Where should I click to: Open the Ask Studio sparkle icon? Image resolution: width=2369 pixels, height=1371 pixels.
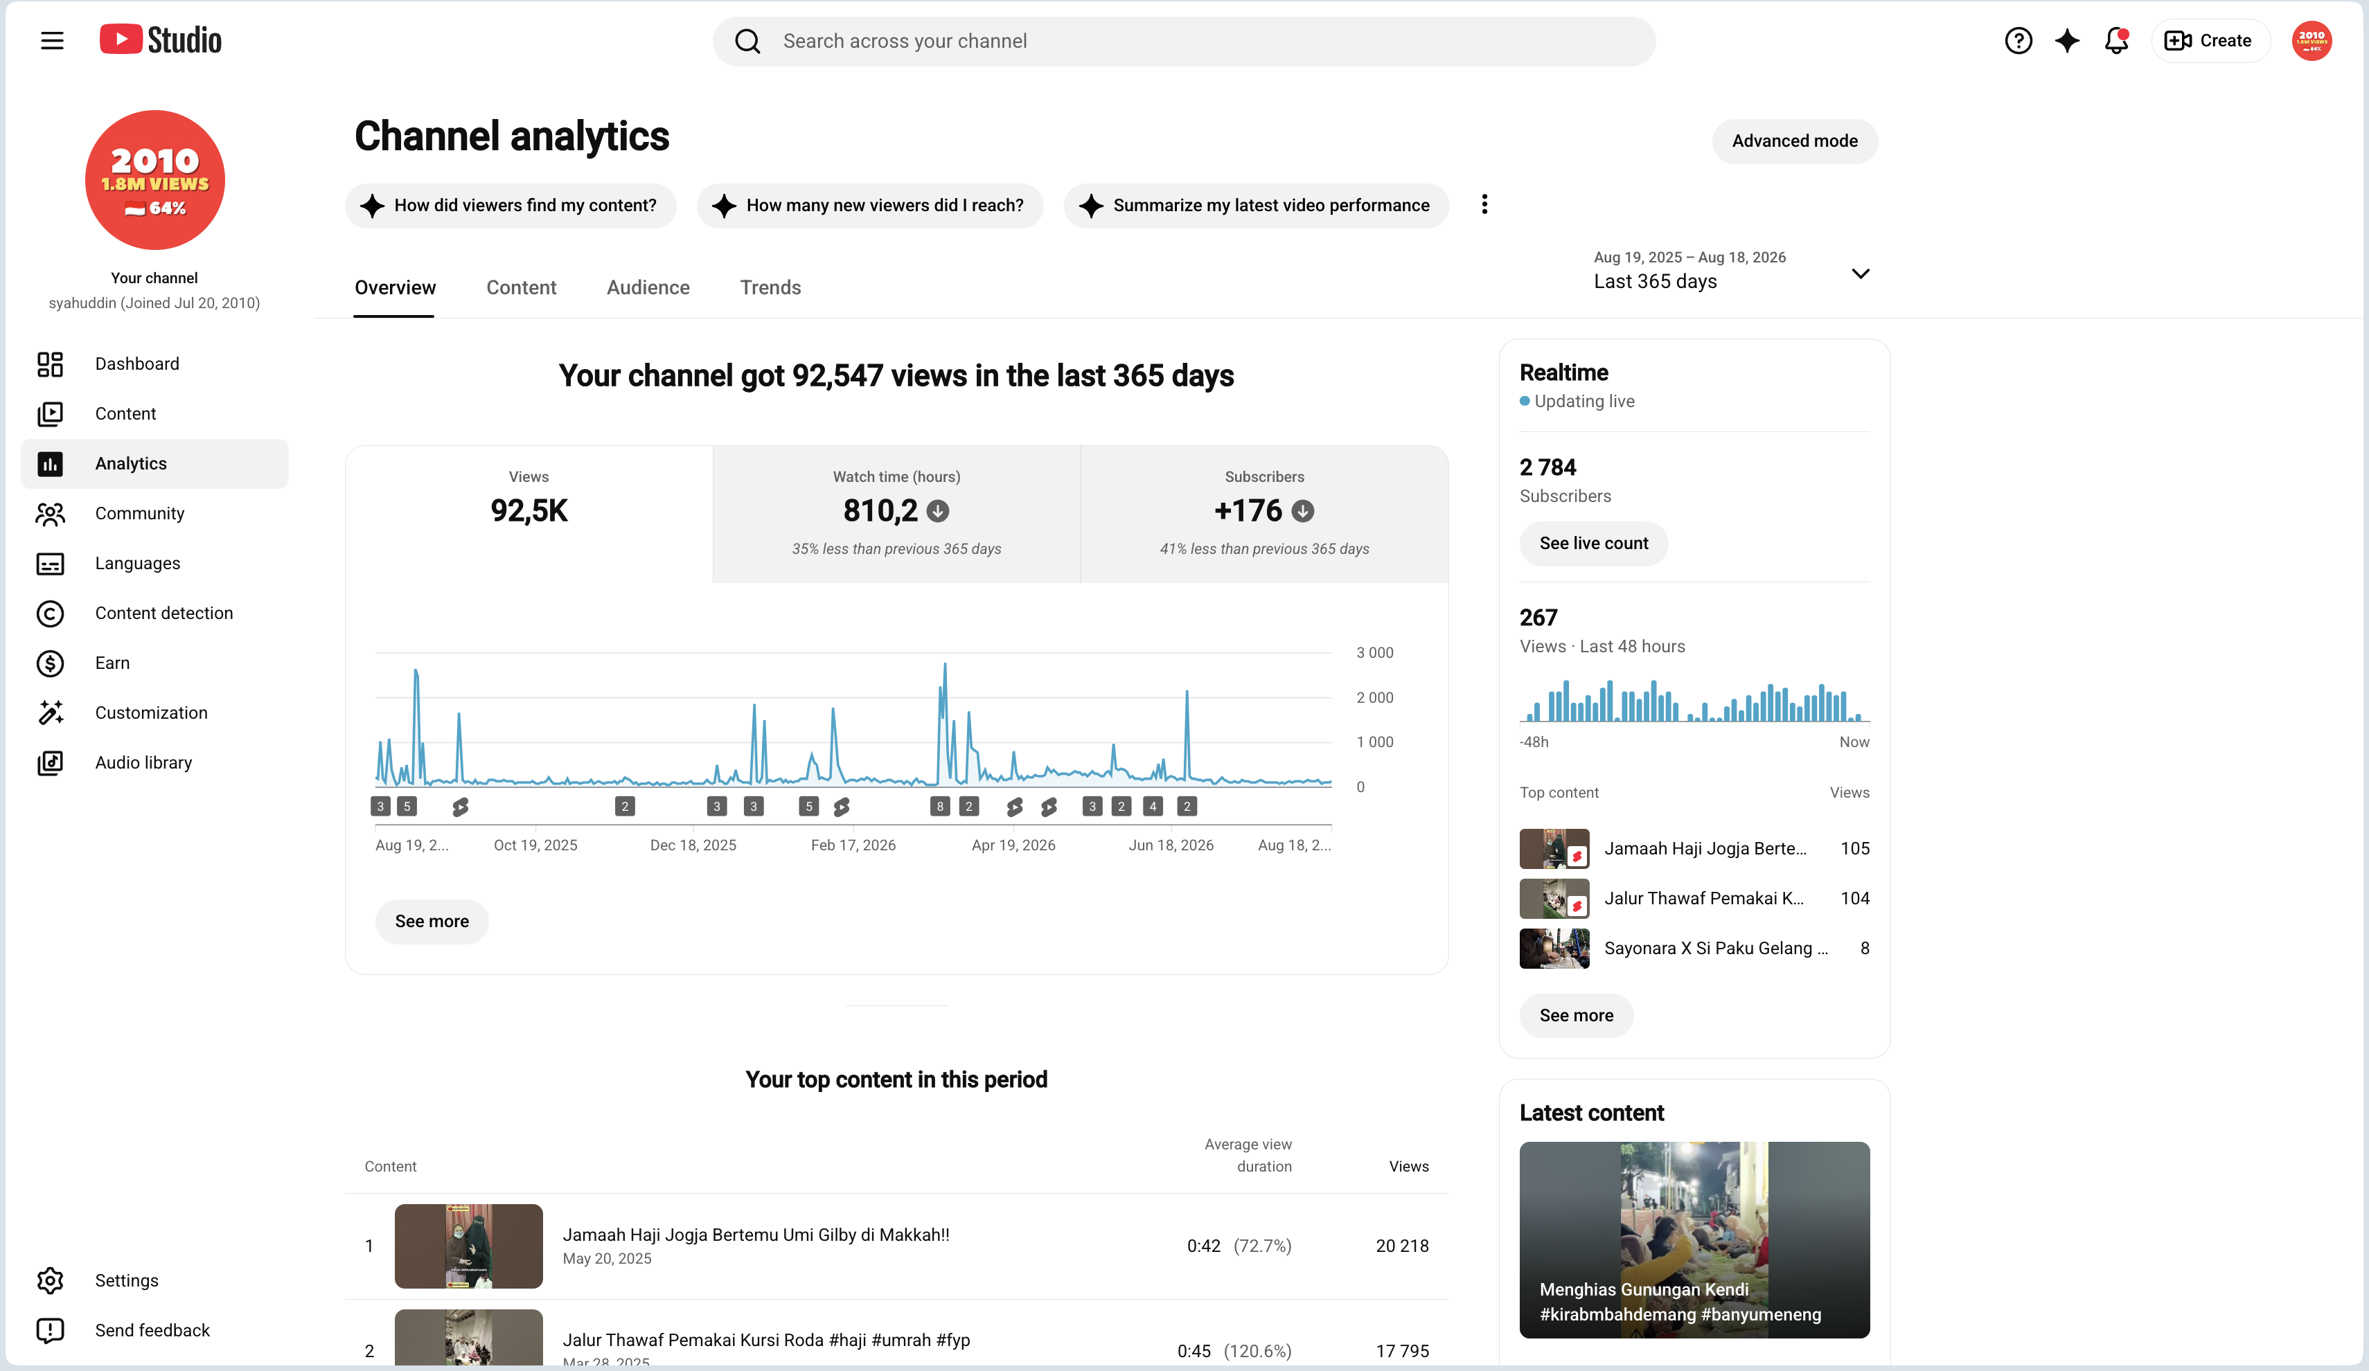[2066, 40]
